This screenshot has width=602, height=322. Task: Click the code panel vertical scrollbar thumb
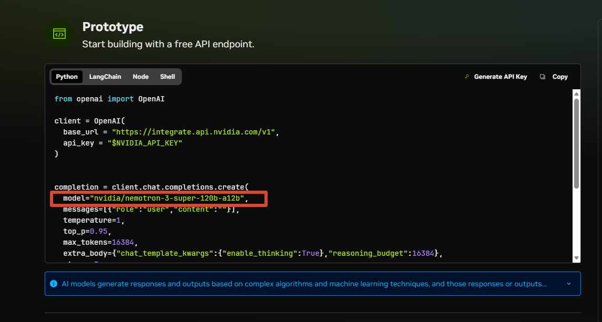click(576, 143)
